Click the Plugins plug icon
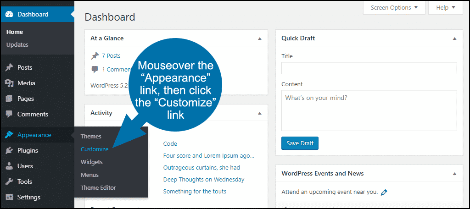470x209 pixels. point(9,150)
